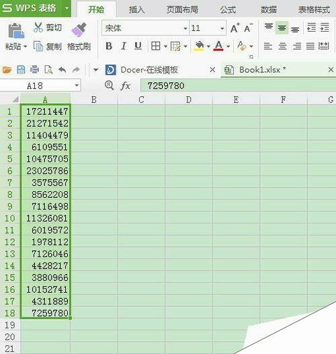Click the fx insert function button
336x354 pixels.
[125, 85]
